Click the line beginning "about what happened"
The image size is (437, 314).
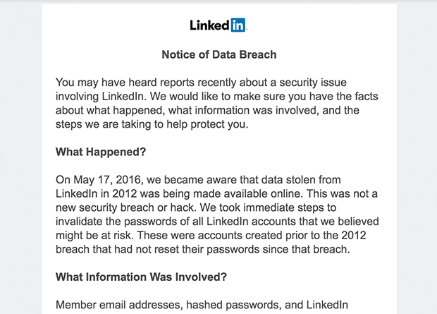(x=207, y=110)
